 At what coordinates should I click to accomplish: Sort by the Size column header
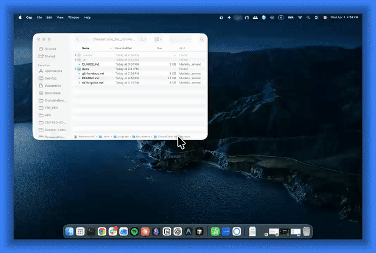coord(159,48)
